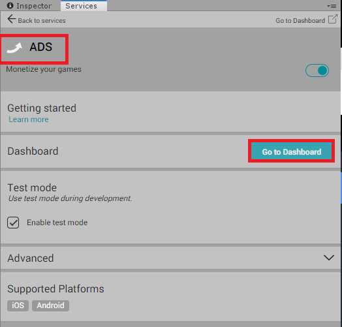342x327 pixels.
Task: Click the Use test mode during development text
Action: pos(70,198)
